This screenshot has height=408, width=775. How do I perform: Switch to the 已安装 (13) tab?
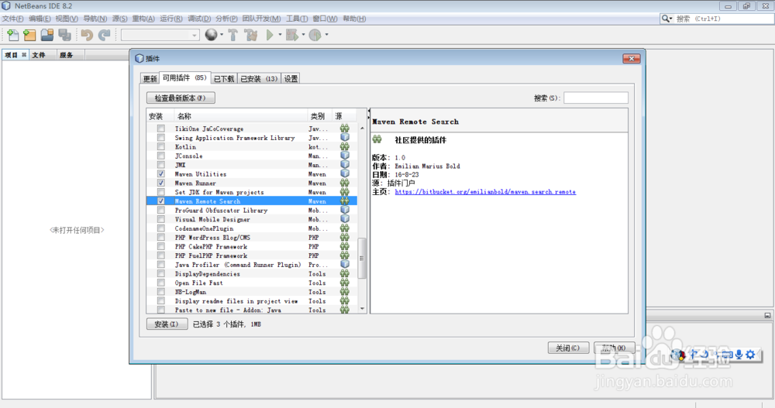coord(259,78)
